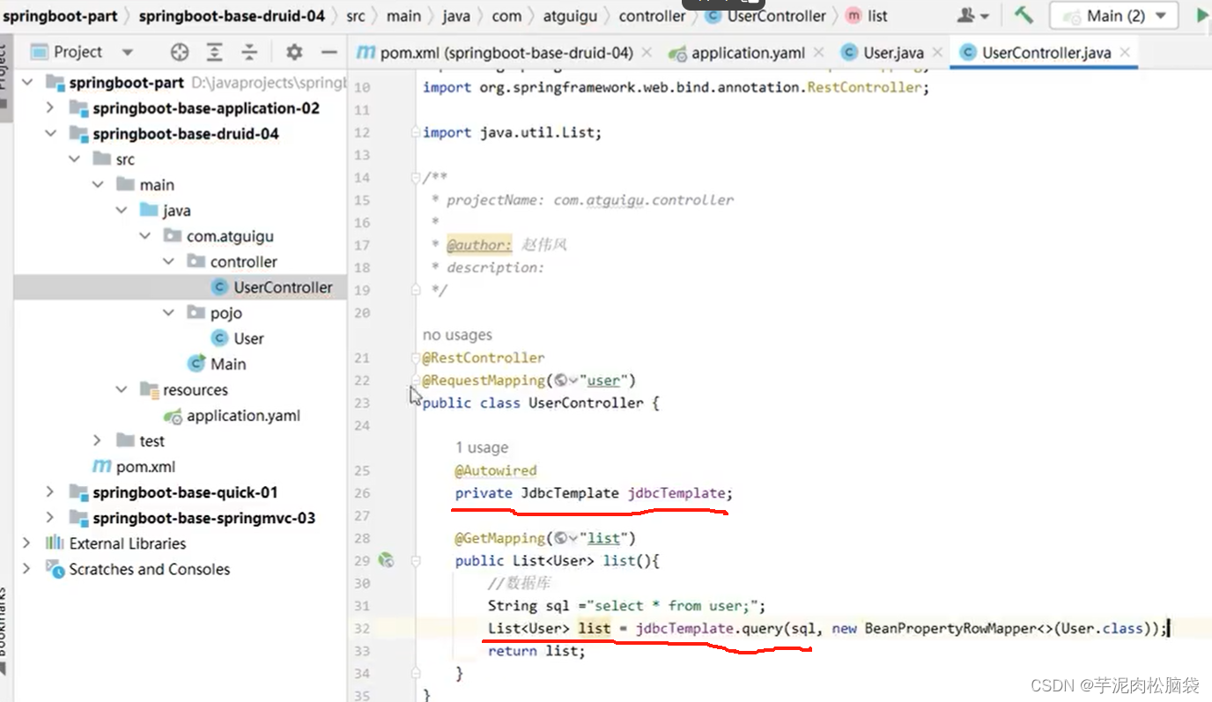The image size is (1212, 702).
Task: Collapse the pojo package
Action: point(169,313)
